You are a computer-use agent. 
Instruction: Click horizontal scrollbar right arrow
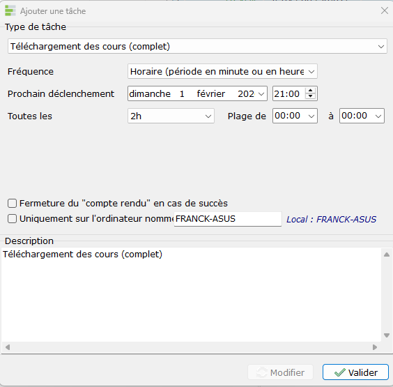point(375,347)
